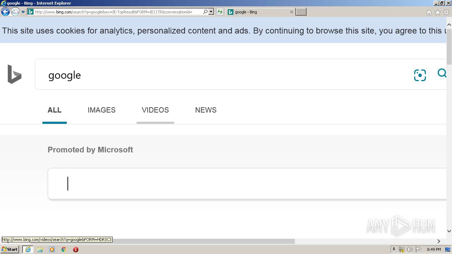Open the Tools gear menu

[446, 12]
